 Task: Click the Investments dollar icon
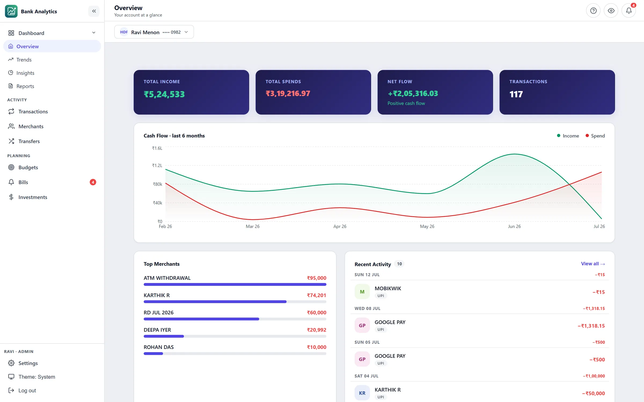(11, 197)
